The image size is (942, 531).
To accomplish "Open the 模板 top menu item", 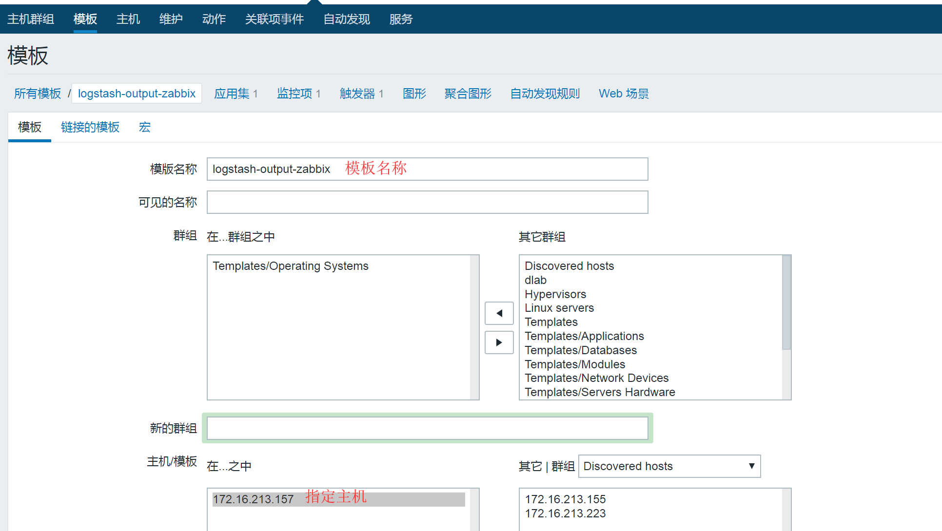I will coord(85,19).
